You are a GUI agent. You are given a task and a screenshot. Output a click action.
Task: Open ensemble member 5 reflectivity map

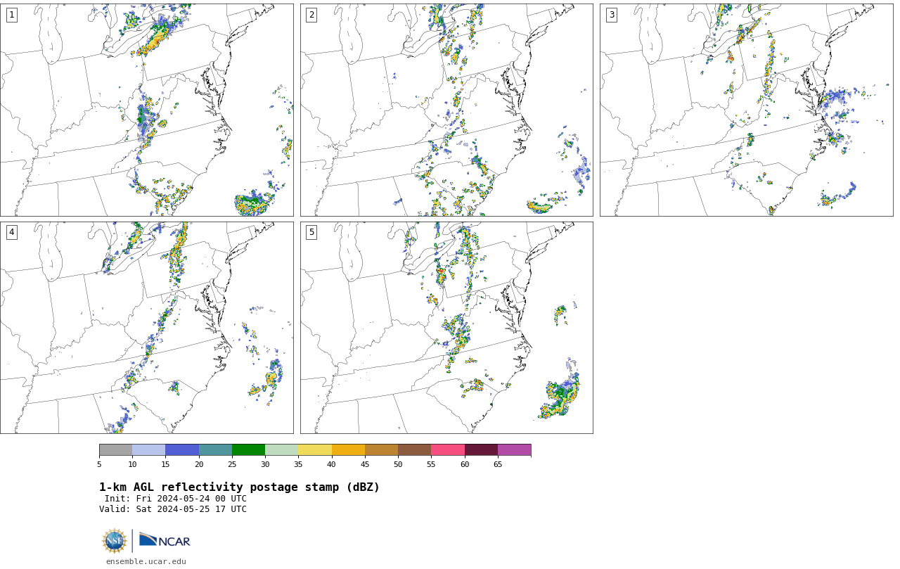[446, 328]
